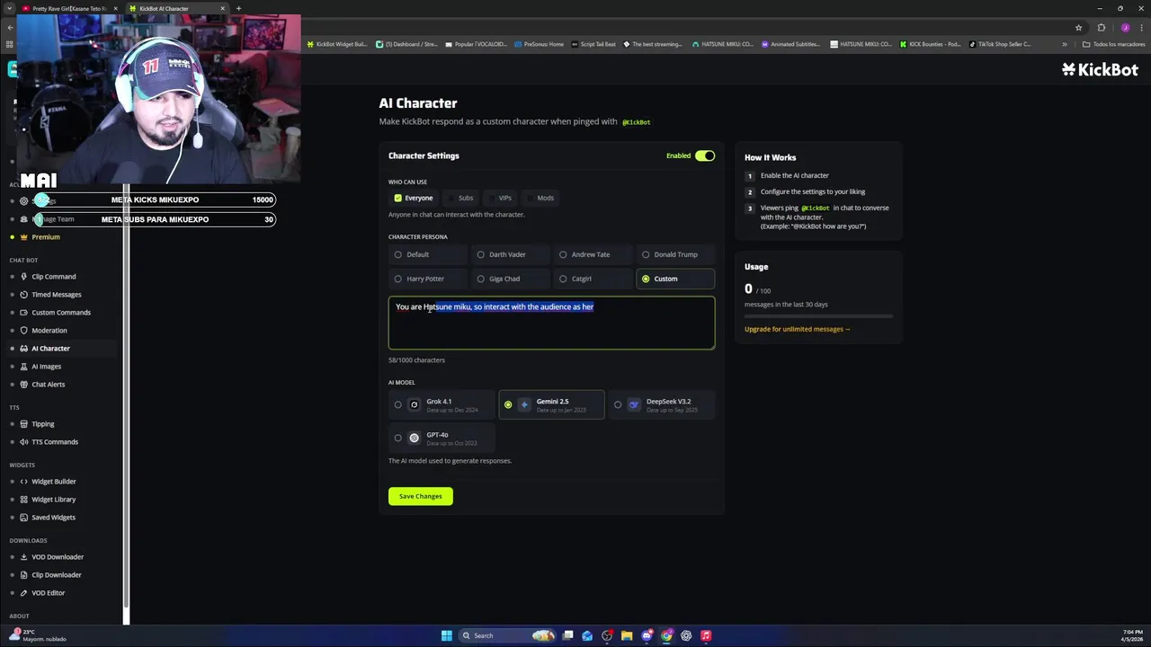Open the Moderation page
1151x647 pixels.
coord(49,331)
